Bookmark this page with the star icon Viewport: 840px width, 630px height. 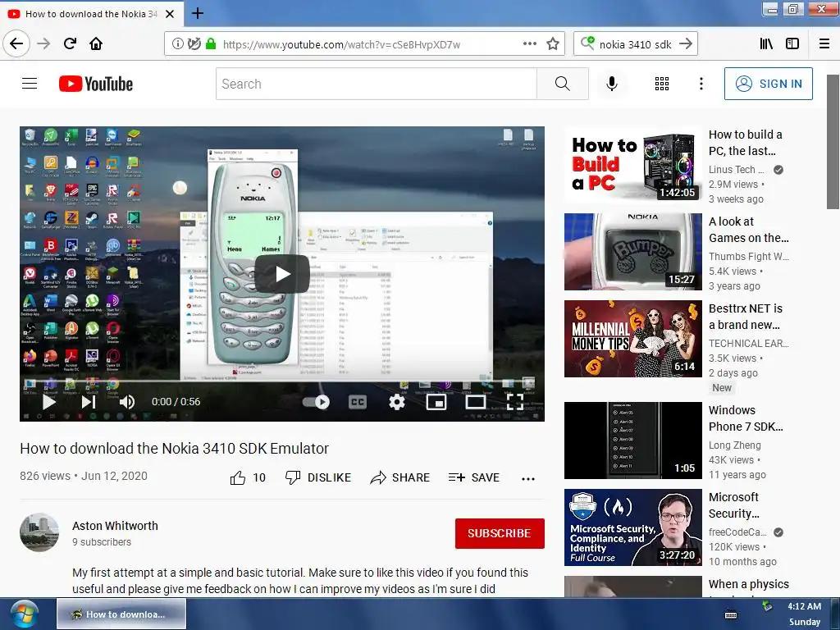point(553,44)
